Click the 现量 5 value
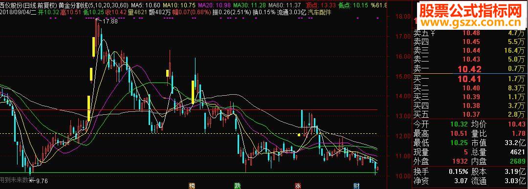The image size is (528, 189). coord(466,152)
